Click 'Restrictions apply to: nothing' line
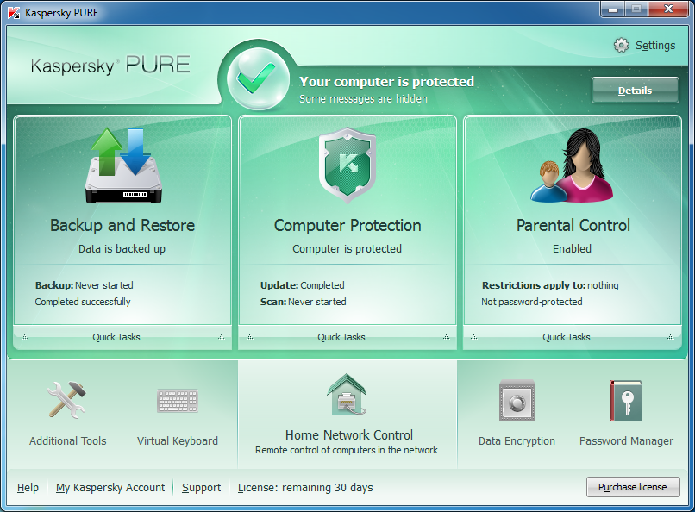The height and width of the screenshot is (512, 695). [x=550, y=285]
